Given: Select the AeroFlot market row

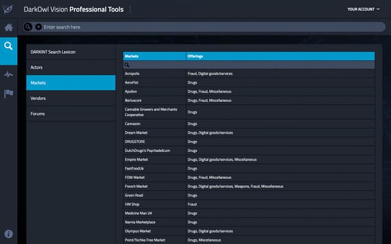Looking at the screenshot, I should 249,83.
